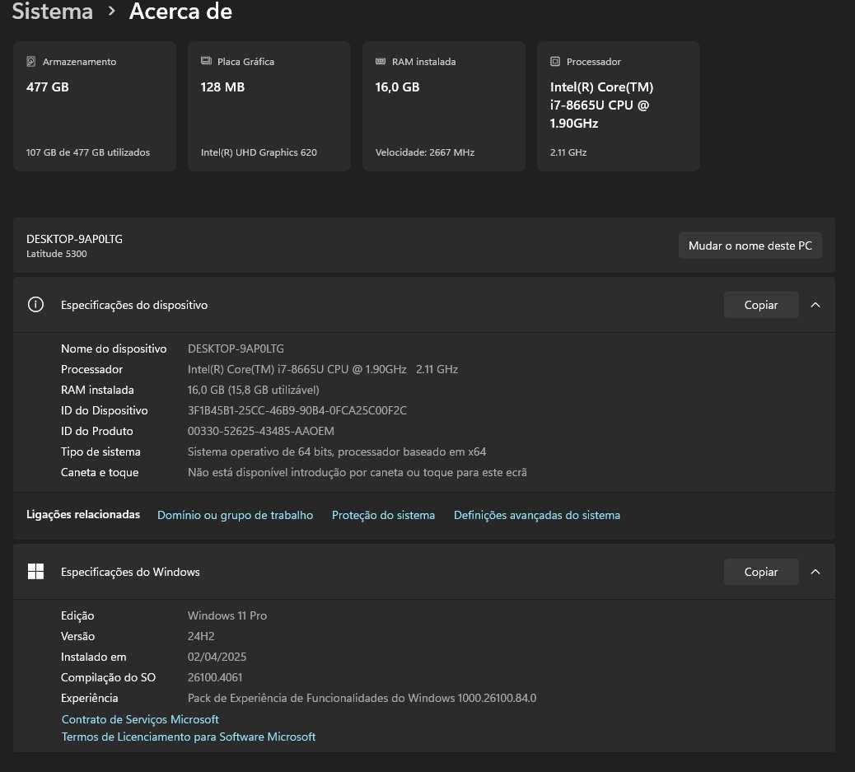Screen dimensions: 855x772
Task: Click Mudar o nome deste PC
Action: (x=750, y=246)
